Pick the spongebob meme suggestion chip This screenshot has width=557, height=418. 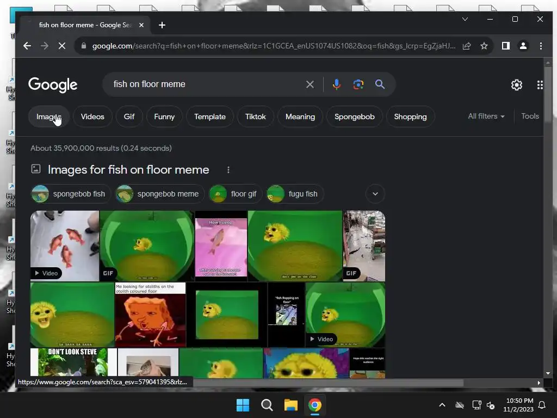[x=160, y=194]
